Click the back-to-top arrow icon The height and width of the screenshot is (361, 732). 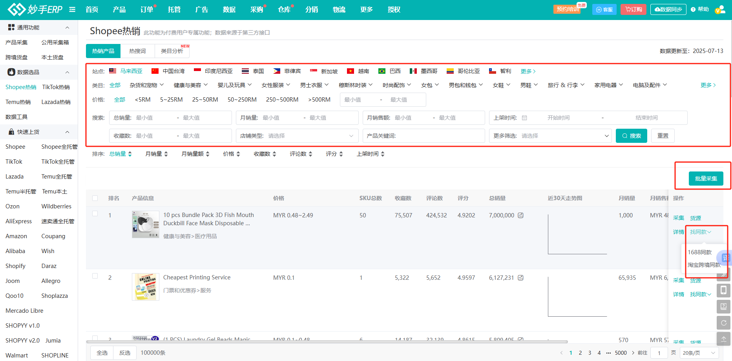[723, 339]
